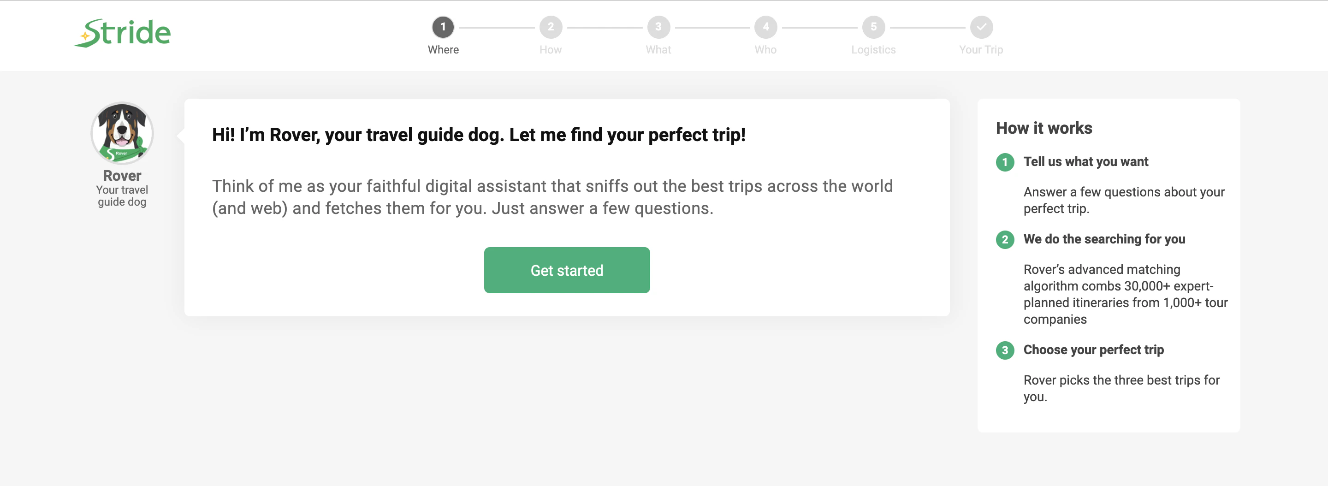1328x486 pixels.
Task: Select the Tell us what you want badge
Action: pos(1004,161)
